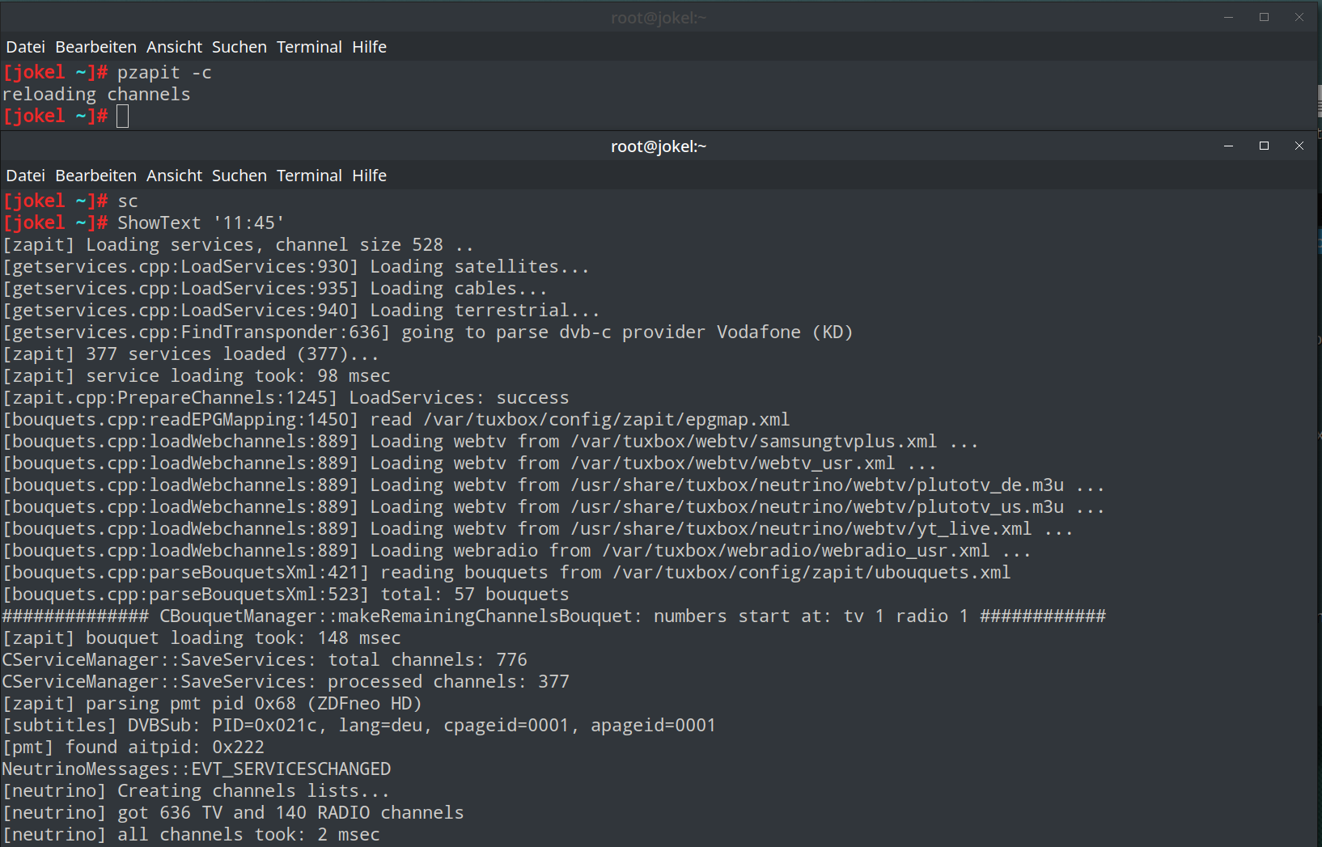Open Terminal menu in upper terminal window
This screenshot has width=1322, height=847.
click(x=309, y=47)
